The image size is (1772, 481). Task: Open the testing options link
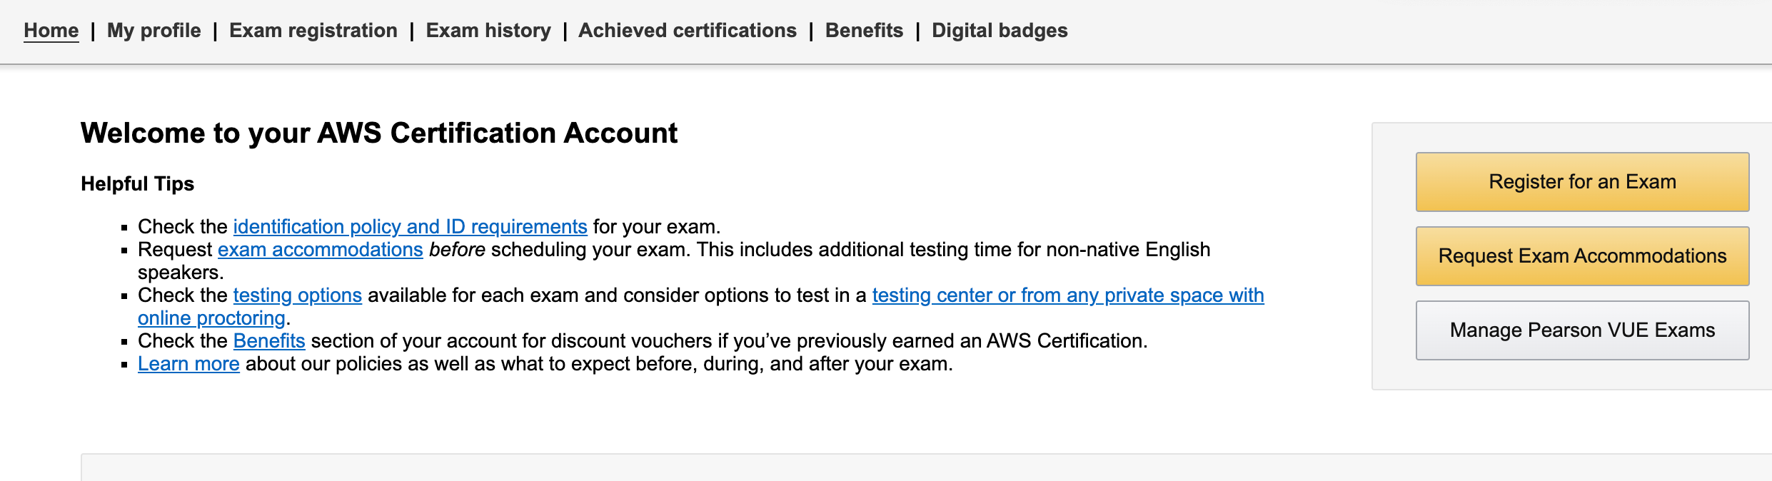point(297,295)
